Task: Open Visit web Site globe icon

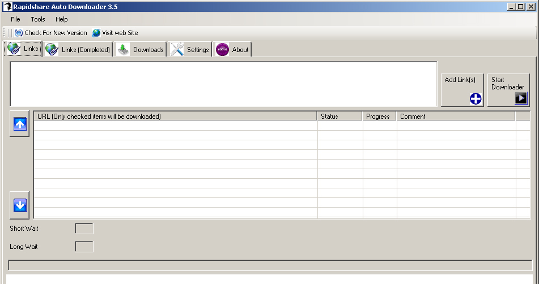Action: pos(96,33)
